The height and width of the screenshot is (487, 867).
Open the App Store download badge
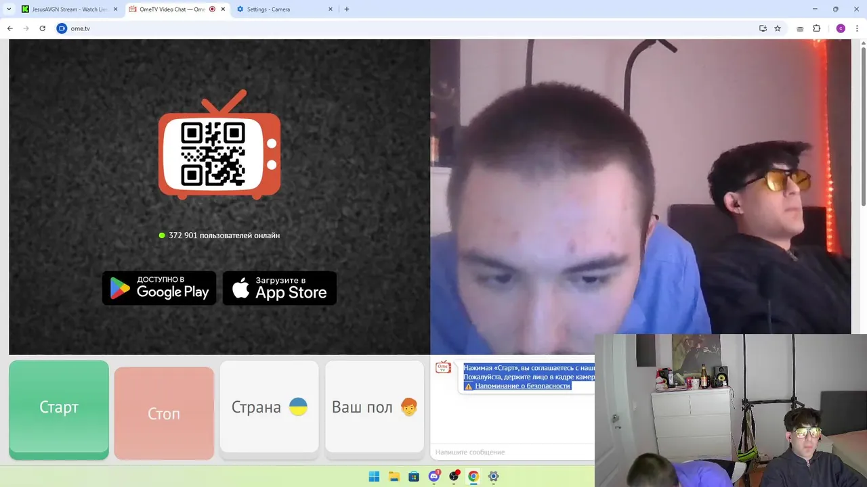[280, 288]
